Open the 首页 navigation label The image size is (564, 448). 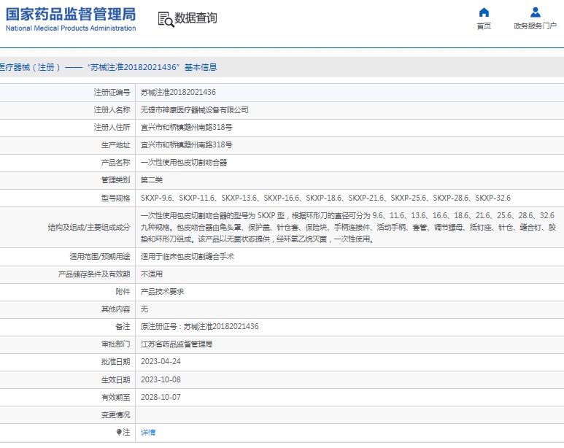point(484,26)
